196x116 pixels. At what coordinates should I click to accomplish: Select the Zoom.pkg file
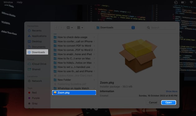[x=74, y=92]
